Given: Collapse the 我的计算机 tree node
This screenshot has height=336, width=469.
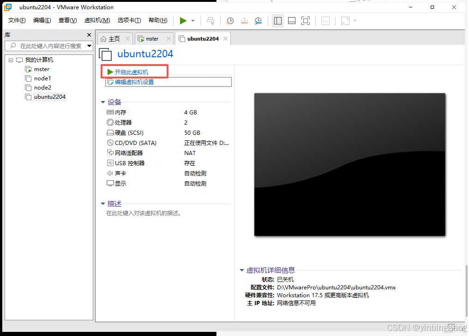Looking at the screenshot, I should point(11,60).
